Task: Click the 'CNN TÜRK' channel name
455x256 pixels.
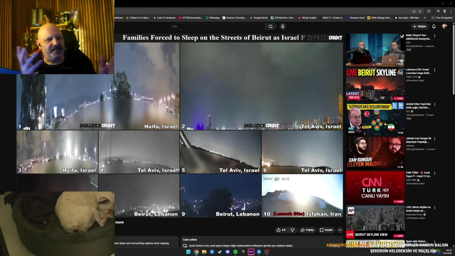Action: pyautogui.click(x=411, y=180)
